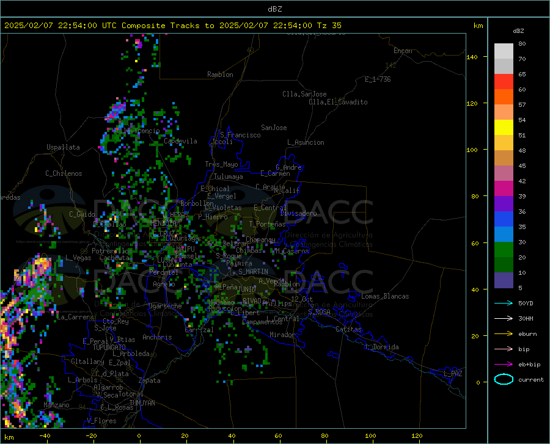The height and width of the screenshot is (444, 550).
Task: Select the red 65 dBZ color swatch
Action: click(504, 82)
